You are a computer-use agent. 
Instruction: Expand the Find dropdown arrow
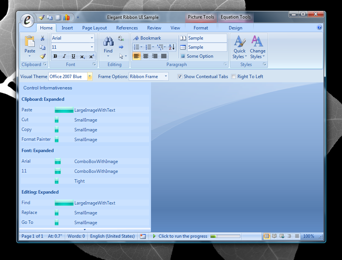tap(108, 56)
